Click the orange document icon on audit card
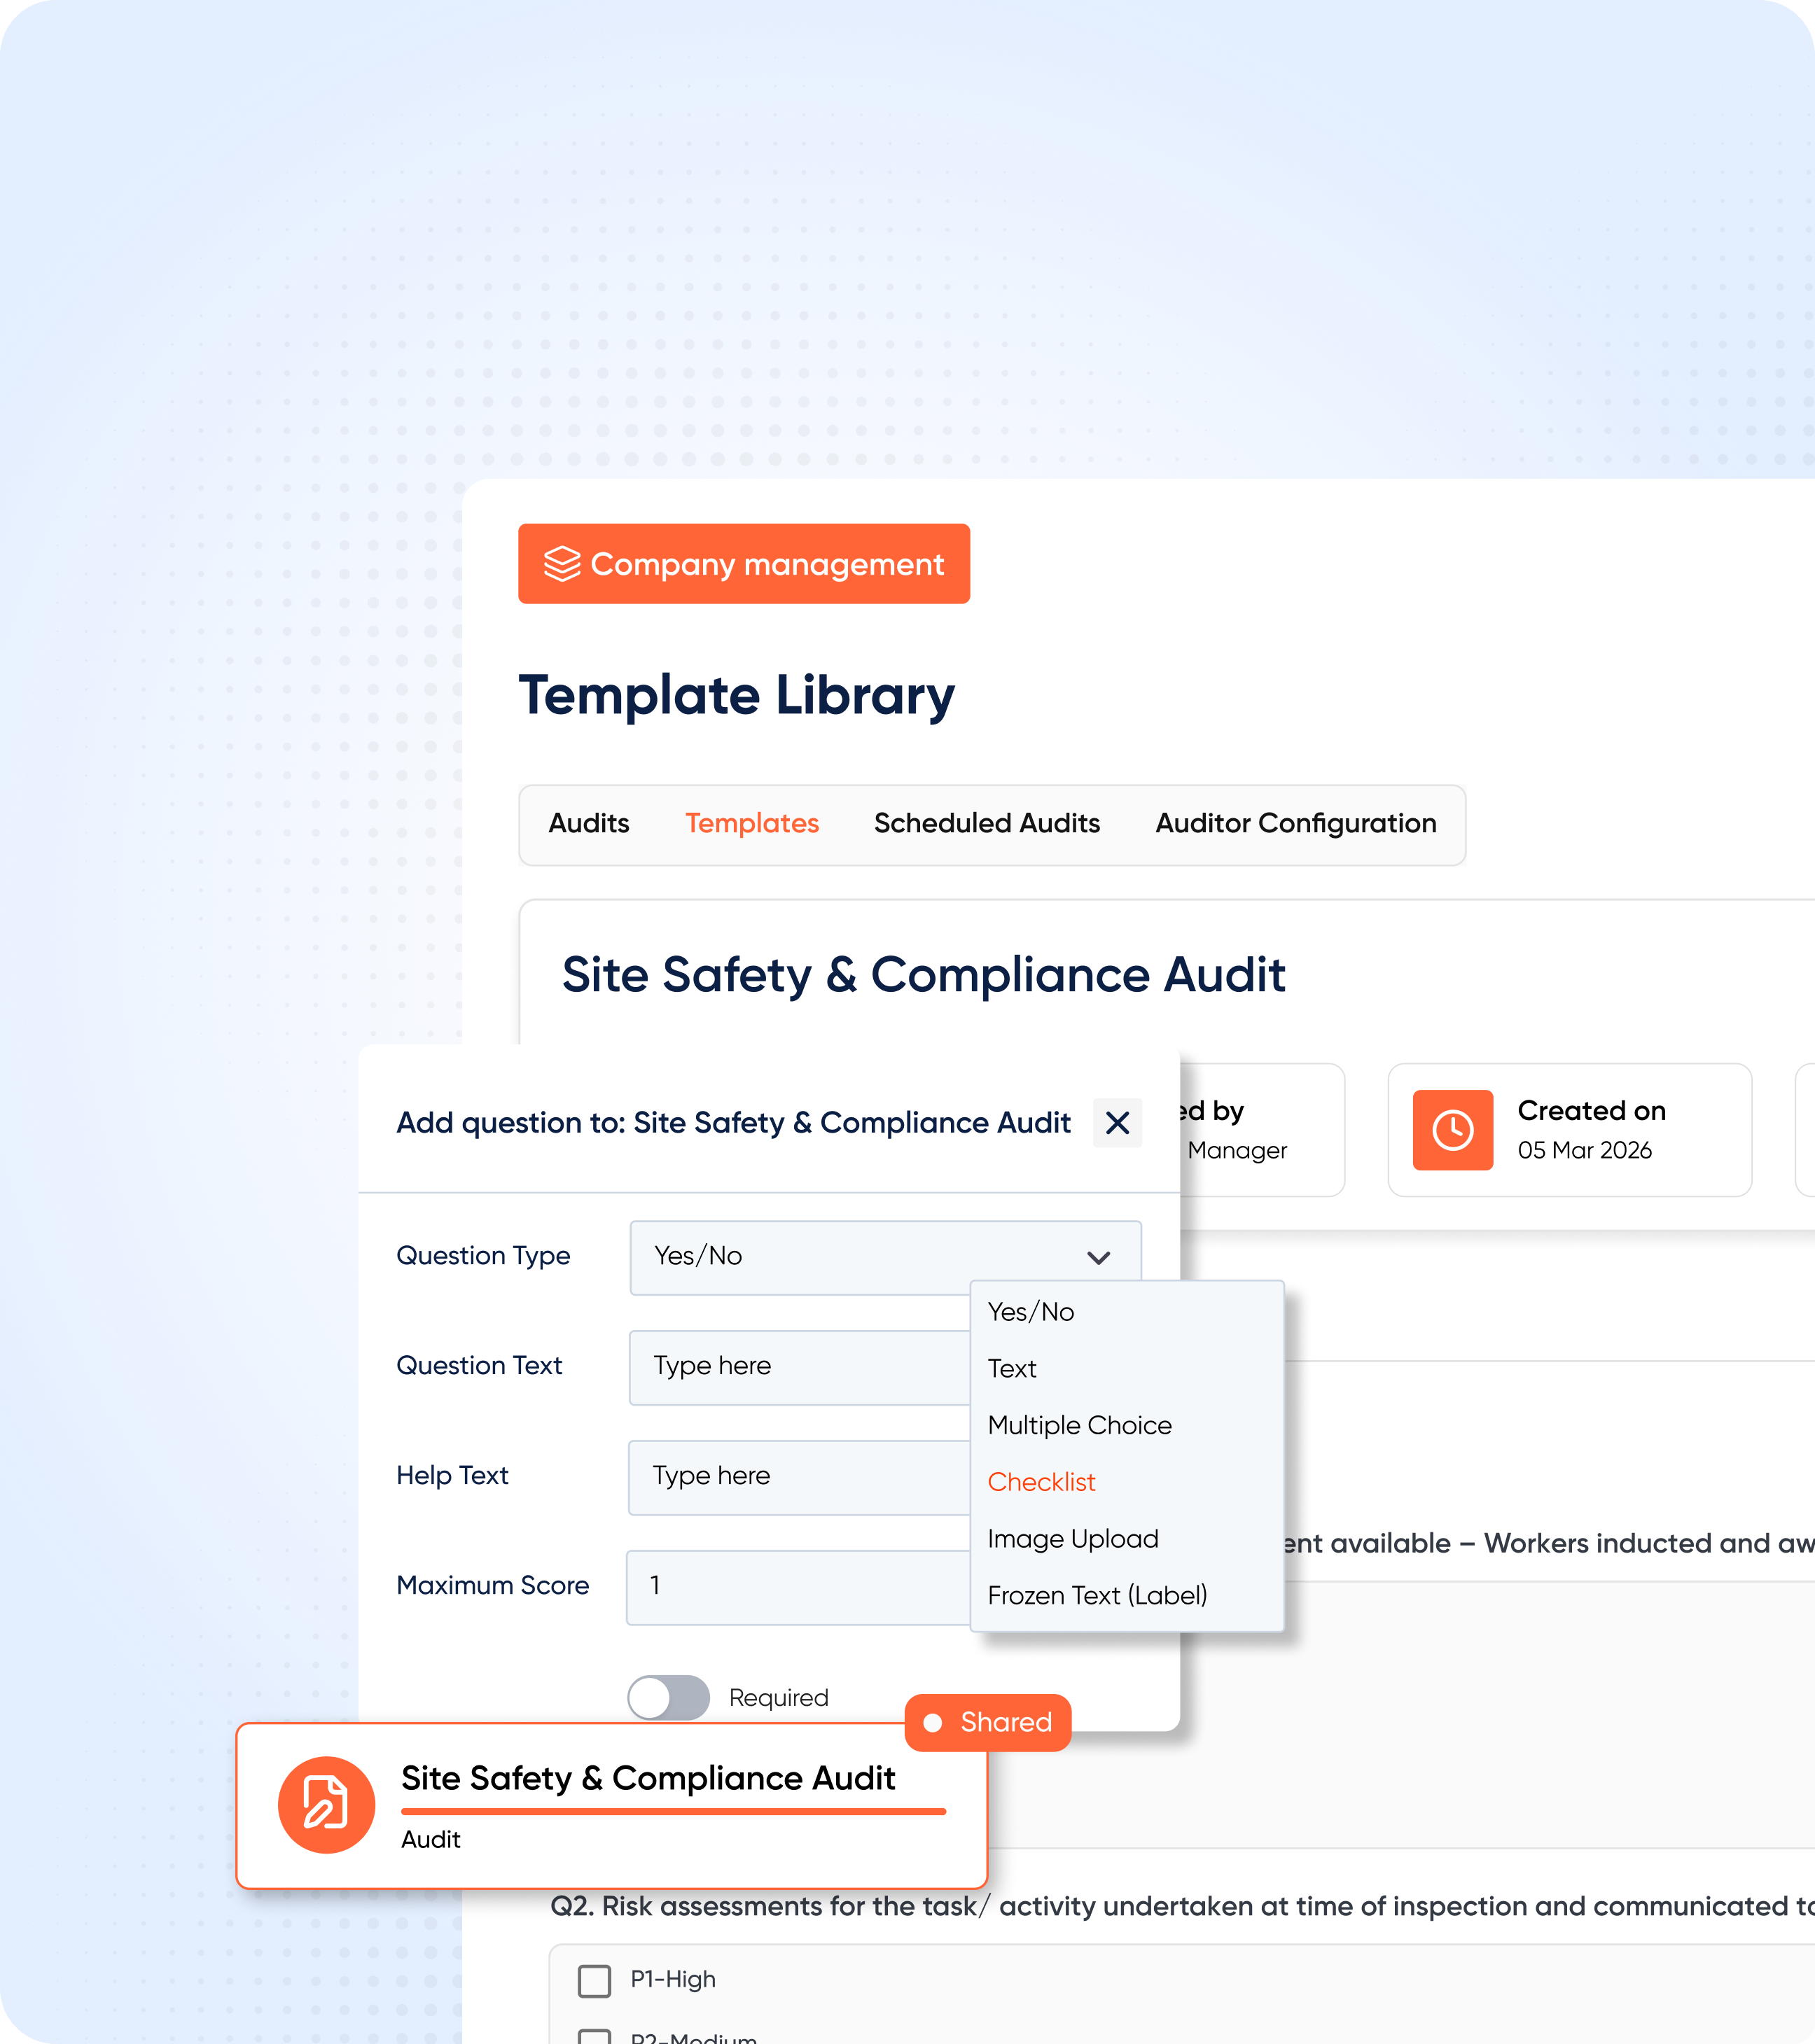The image size is (1815, 2044). [326, 1805]
